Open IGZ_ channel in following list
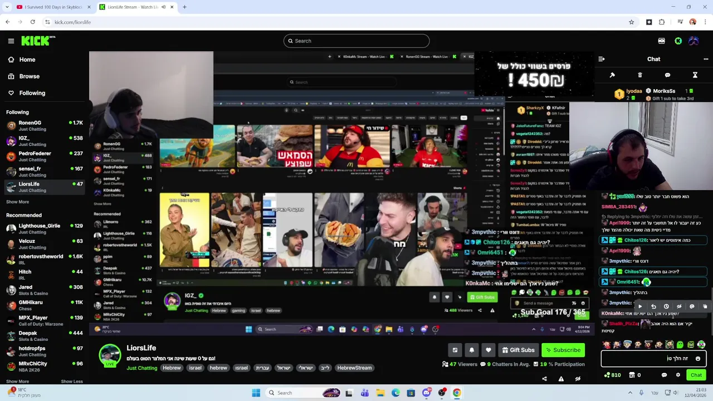 pyautogui.click(x=45, y=141)
